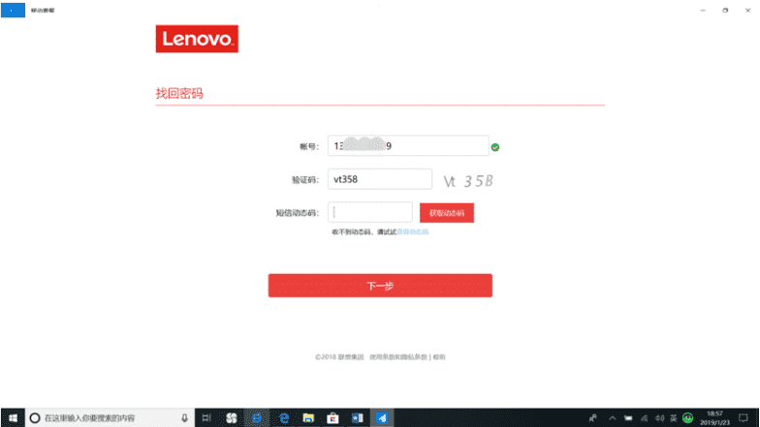760x427 pixels.
Task: Refresh the captcha image Vt 35B
Action: coord(468,181)
